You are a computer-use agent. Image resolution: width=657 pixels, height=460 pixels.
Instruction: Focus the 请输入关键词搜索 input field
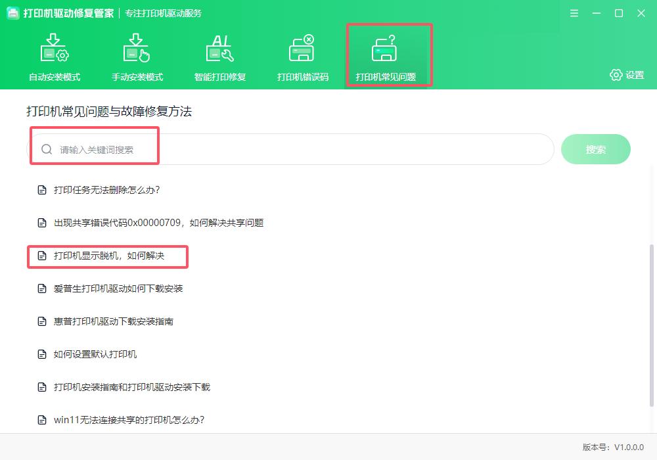pos(296,149)
